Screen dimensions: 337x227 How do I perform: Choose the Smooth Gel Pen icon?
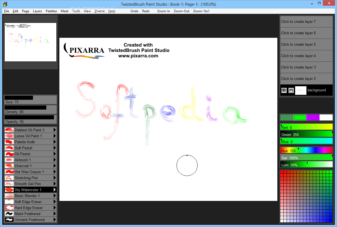click(9, 184)
